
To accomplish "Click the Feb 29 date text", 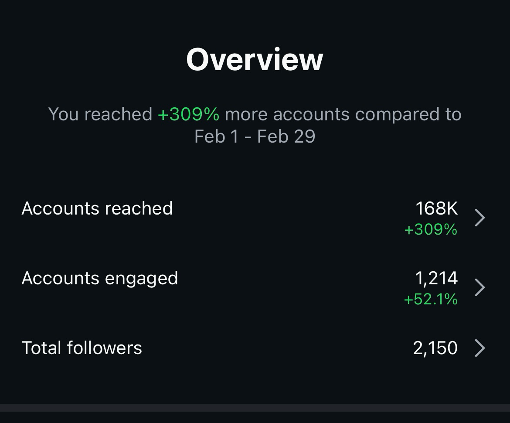I will (286, 136).
